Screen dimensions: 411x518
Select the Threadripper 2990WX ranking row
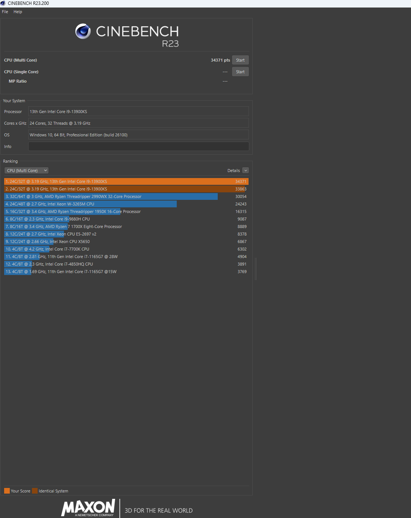126,196
